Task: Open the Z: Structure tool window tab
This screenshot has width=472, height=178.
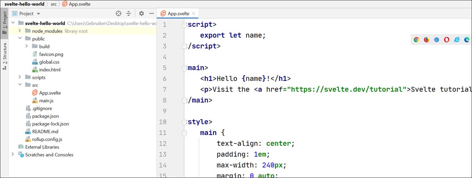Action: pos(5,57)
